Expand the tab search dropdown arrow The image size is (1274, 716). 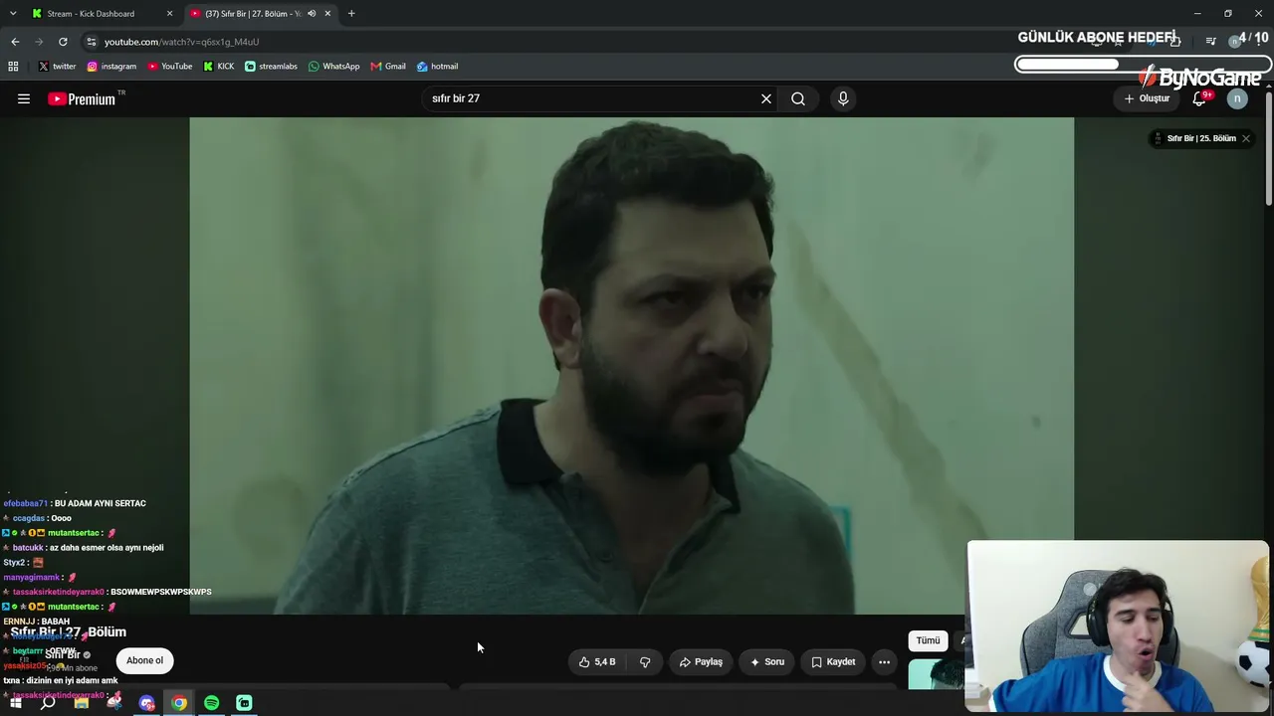(13, 14)
